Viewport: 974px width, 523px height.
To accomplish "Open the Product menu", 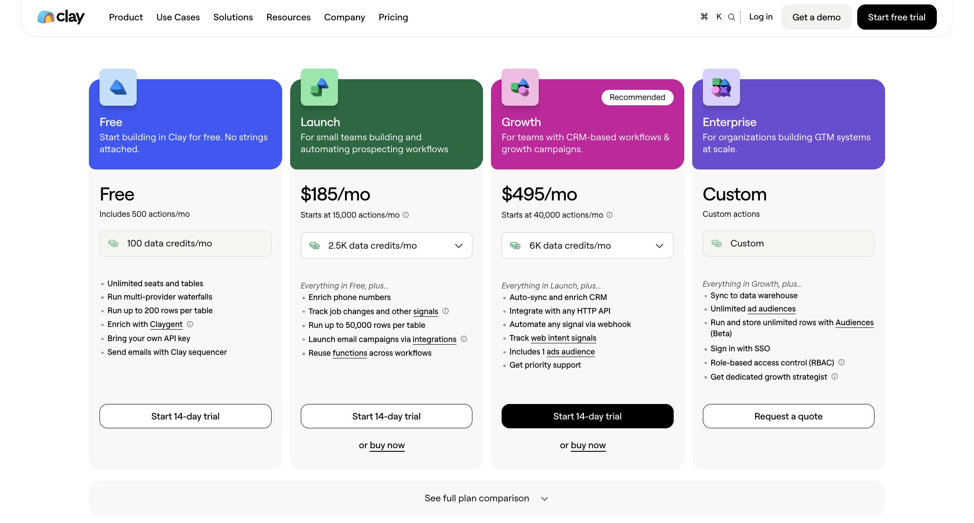I will [126, 17].
